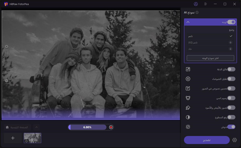Add a new image with plus button
This screenshot has height=148, width=241.
(13, 138)
